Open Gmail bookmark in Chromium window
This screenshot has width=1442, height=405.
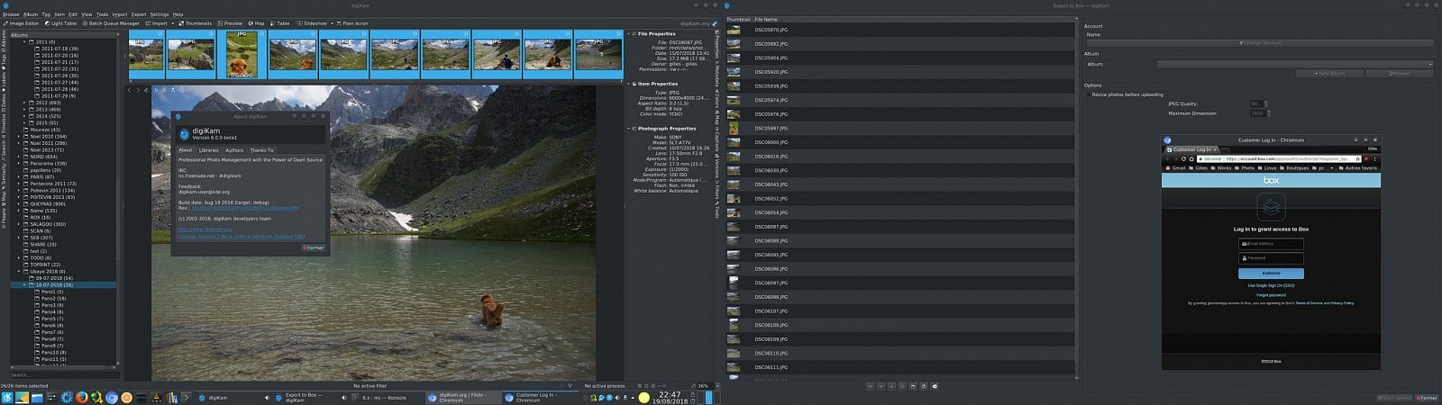click(x=1175, y=167)
